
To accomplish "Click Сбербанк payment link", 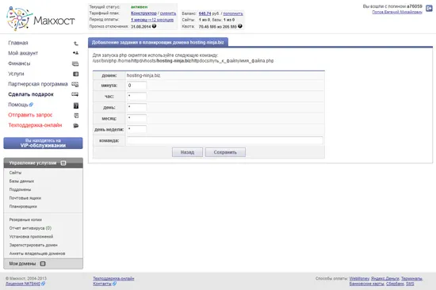I will coord(395,284).
